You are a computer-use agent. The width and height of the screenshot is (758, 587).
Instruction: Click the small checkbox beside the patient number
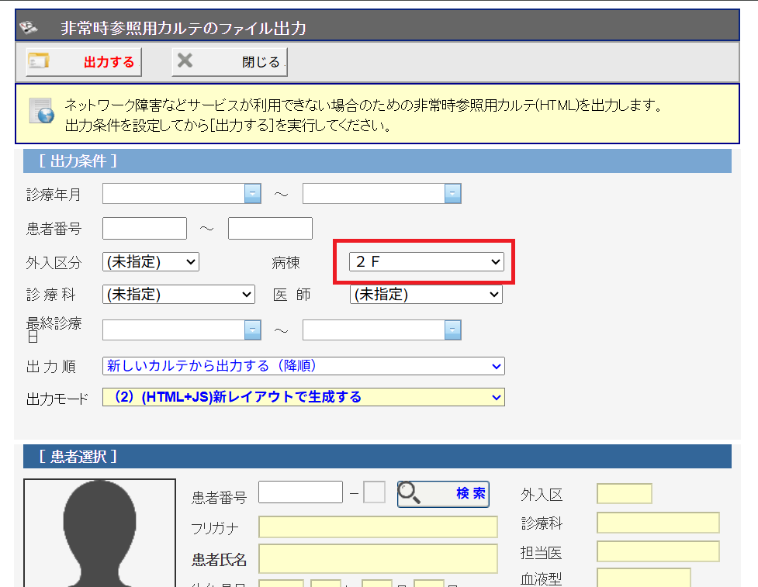pyautogui.click(x=374, y=492)
